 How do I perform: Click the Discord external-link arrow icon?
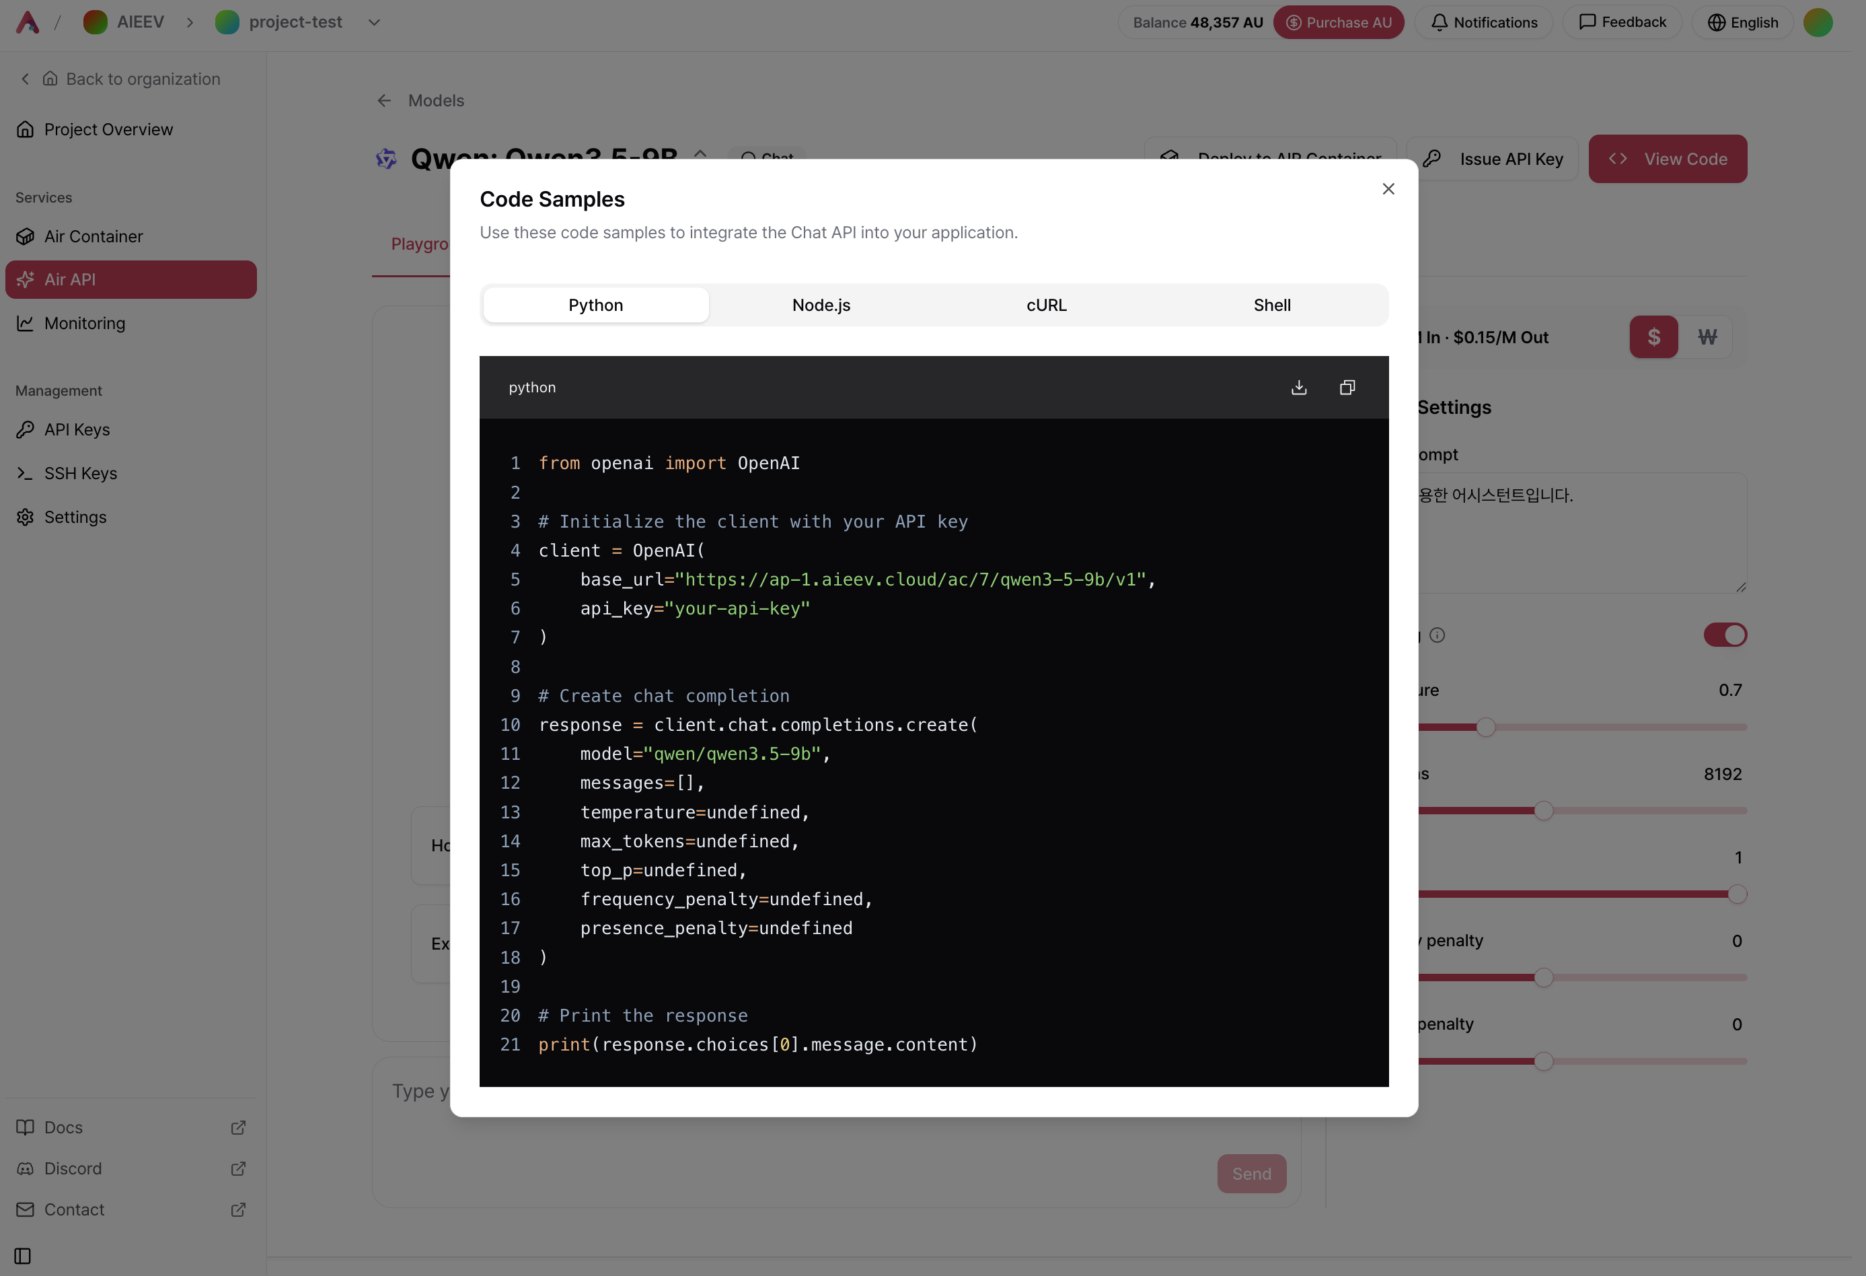point(239,1168)
